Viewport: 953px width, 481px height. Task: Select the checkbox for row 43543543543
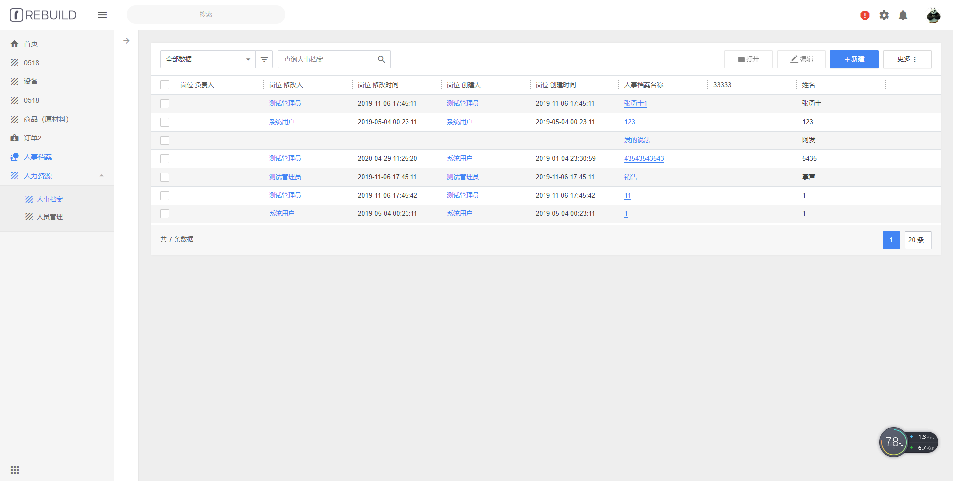pyautogui.click(x=165, y=159)
